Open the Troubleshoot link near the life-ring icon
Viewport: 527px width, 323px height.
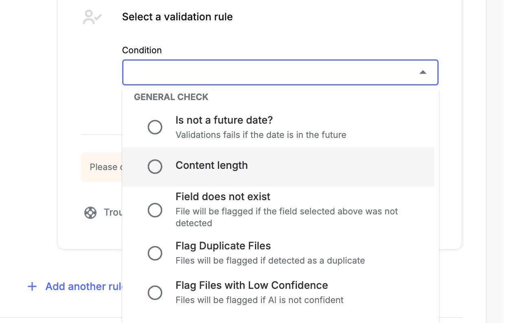pos(114,212)
